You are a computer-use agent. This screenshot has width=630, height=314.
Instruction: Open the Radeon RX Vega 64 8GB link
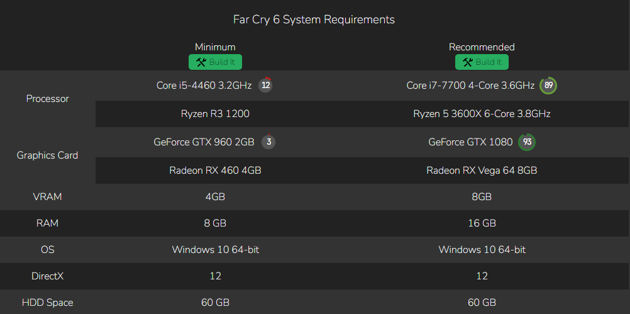tap(482, 171)
